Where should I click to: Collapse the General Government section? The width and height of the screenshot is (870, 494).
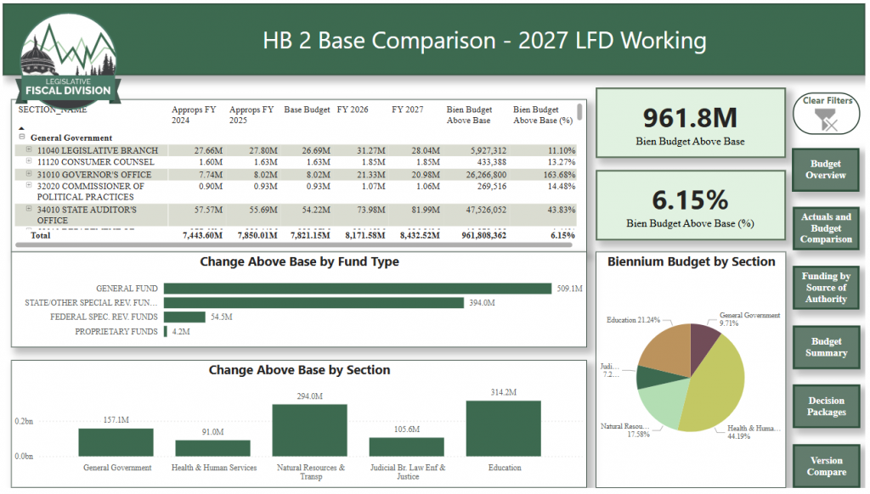tap(22, 137)
